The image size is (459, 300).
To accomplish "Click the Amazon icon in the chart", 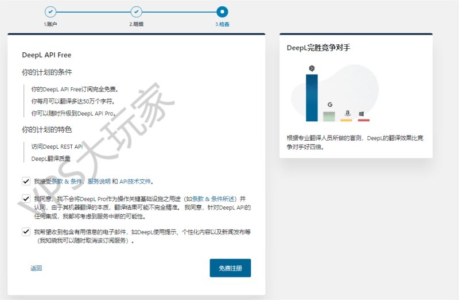I will pyautogui.click(x=347, y=113).
